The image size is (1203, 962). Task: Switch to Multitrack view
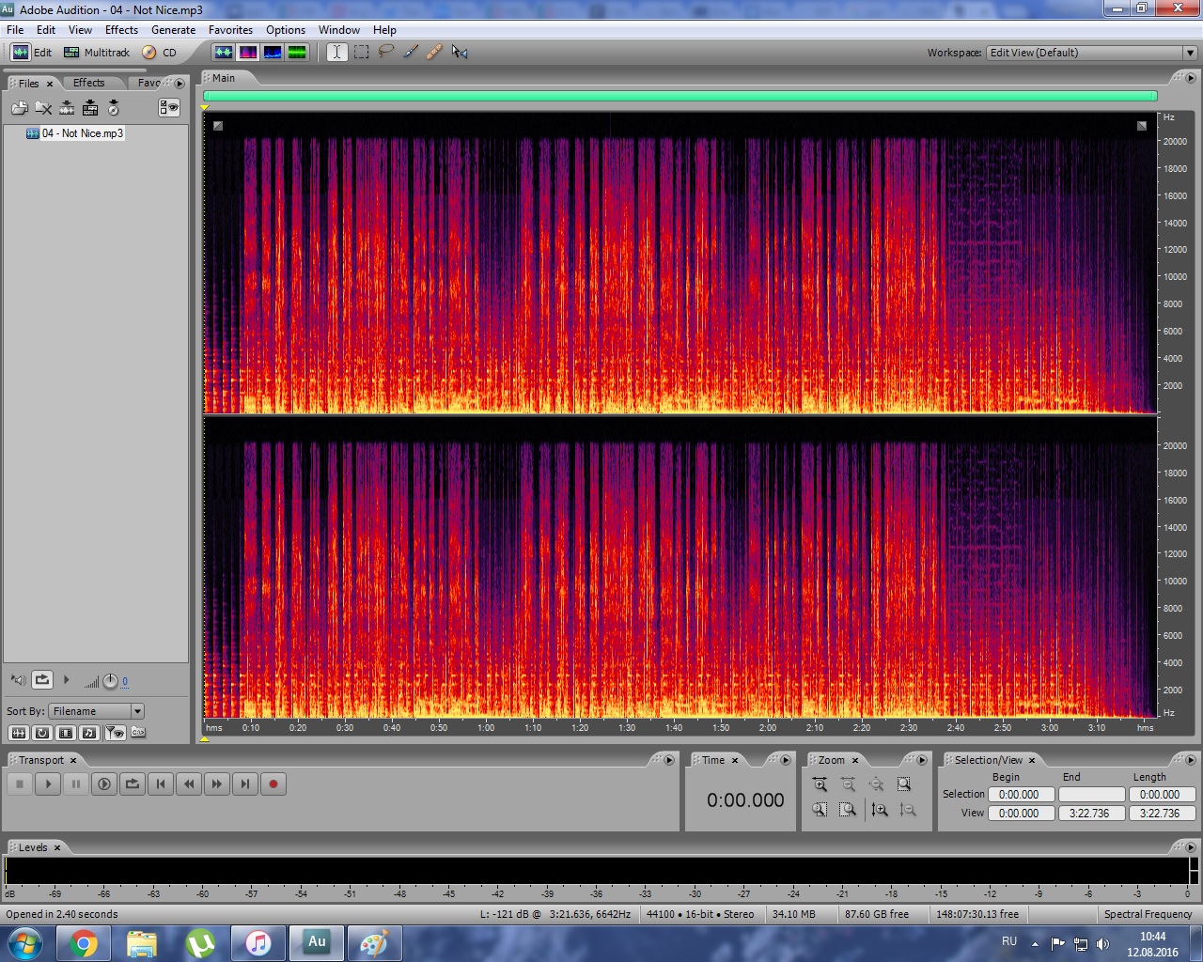click(x=97, y=53)
